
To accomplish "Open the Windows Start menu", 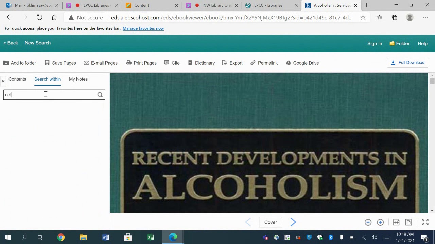I will 8,237.
